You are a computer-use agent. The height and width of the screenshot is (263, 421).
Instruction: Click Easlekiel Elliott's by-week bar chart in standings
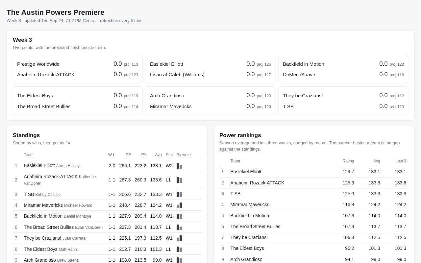point(179,166)
